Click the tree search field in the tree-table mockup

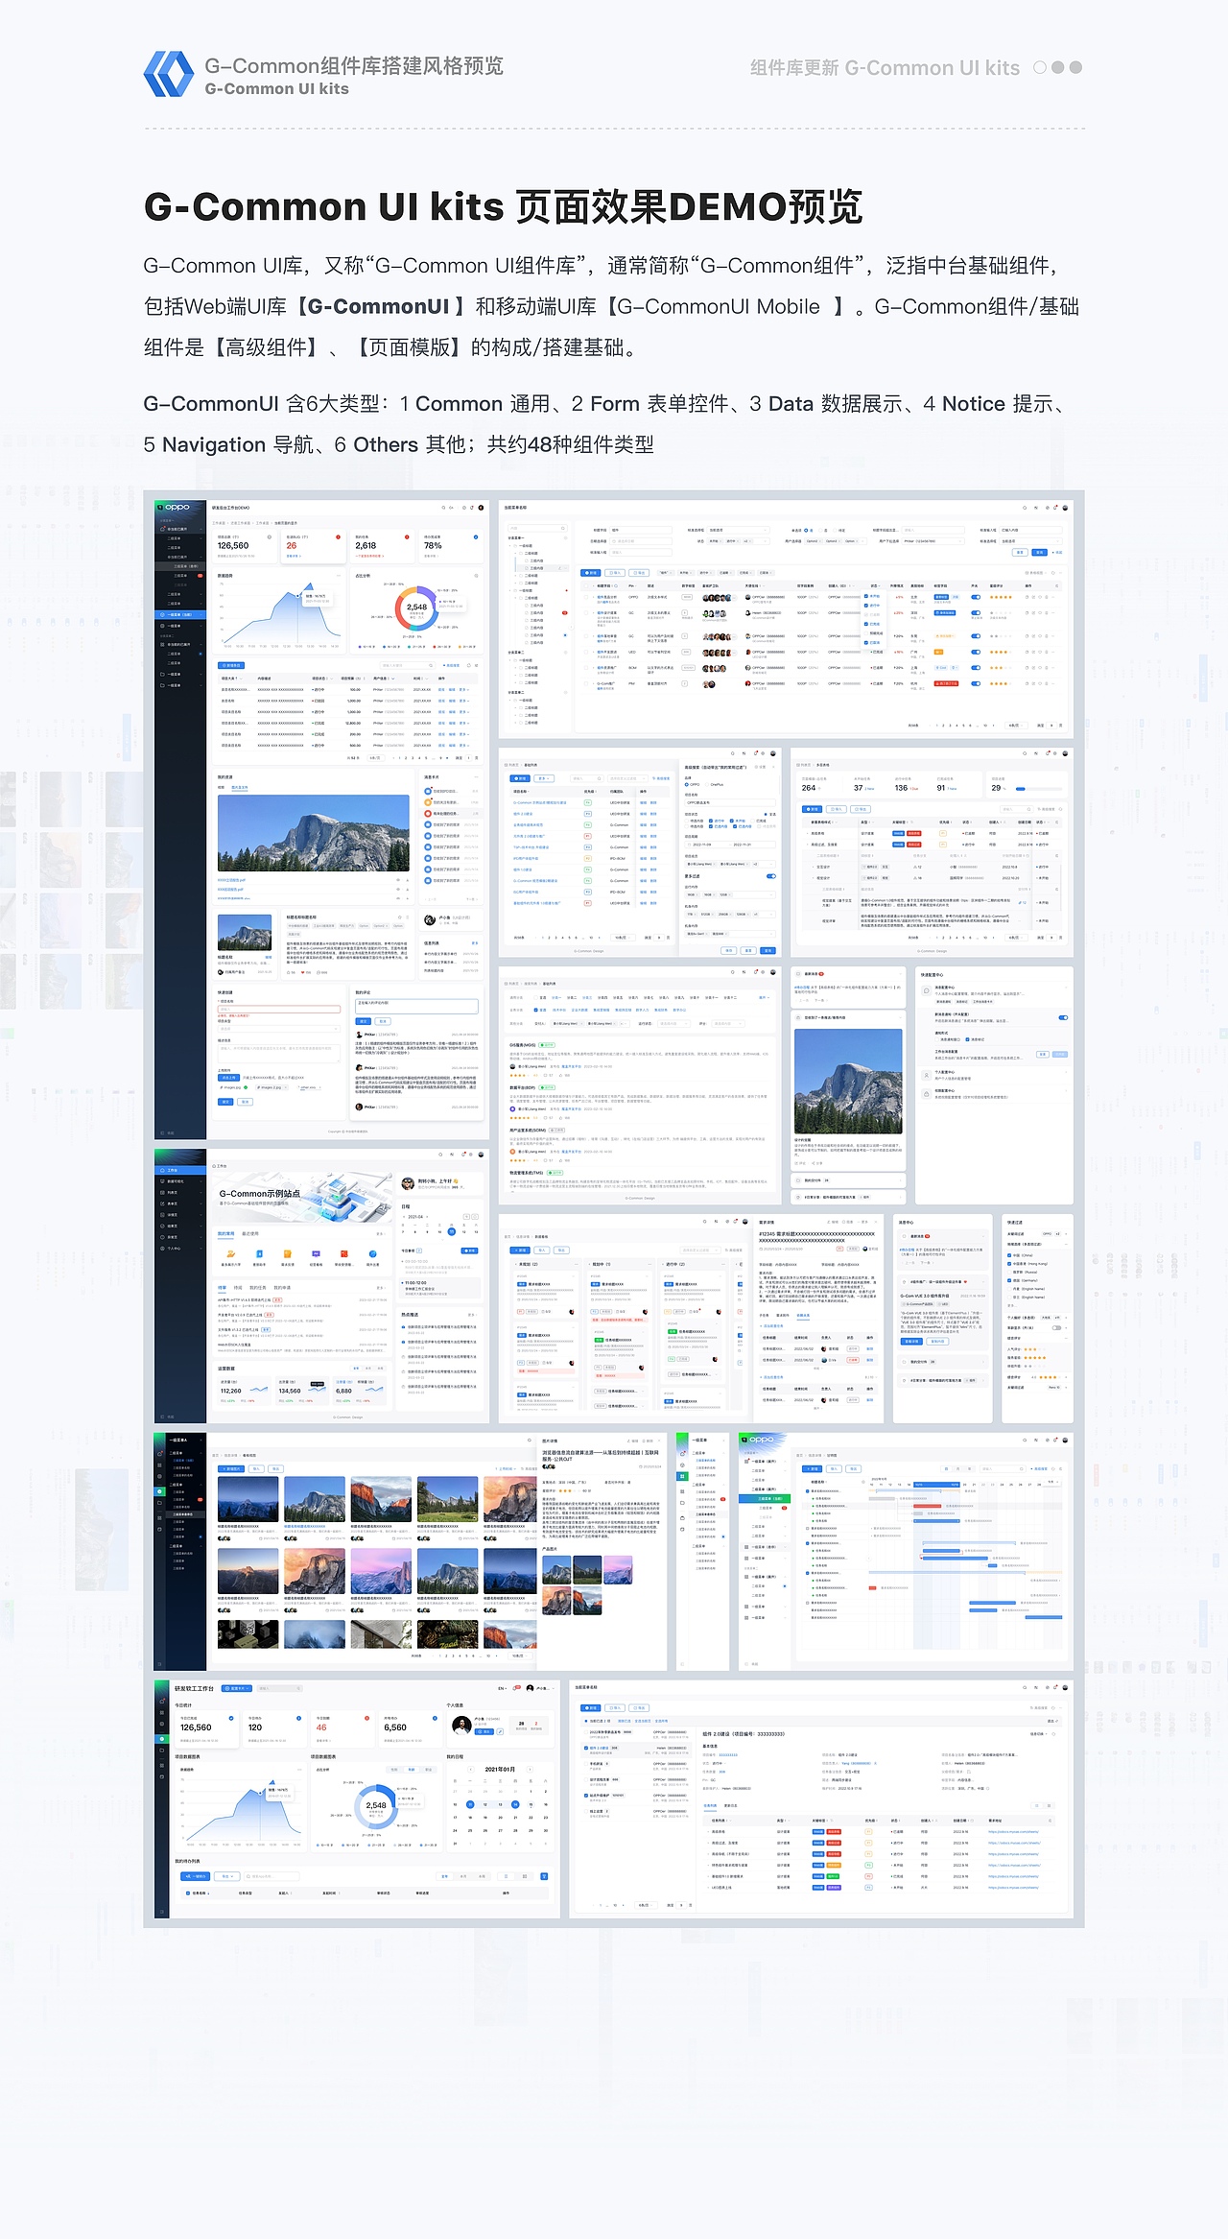click(537, 529)
